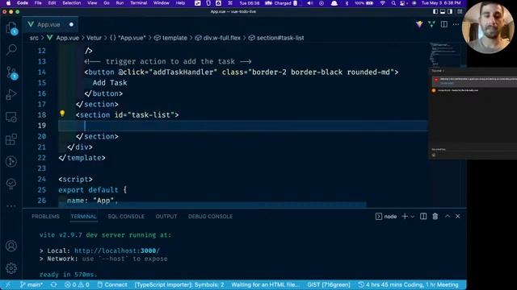Click the webcam overlay thumbnail
Image resolution: width=517 pixels, height=290 pixels.
(488, 27)
